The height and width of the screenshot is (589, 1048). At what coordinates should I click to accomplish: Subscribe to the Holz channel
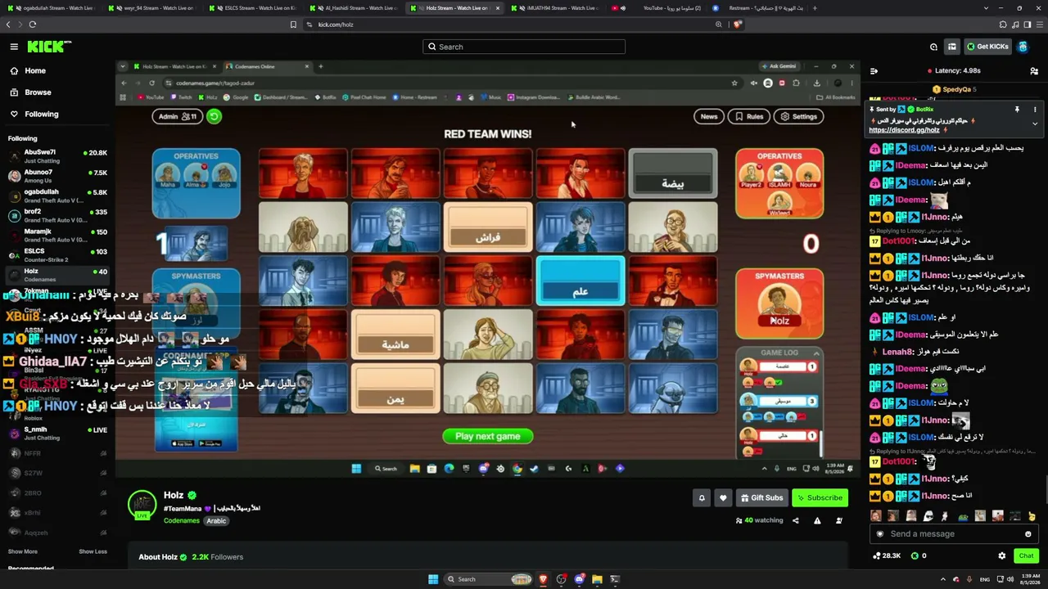820,497
